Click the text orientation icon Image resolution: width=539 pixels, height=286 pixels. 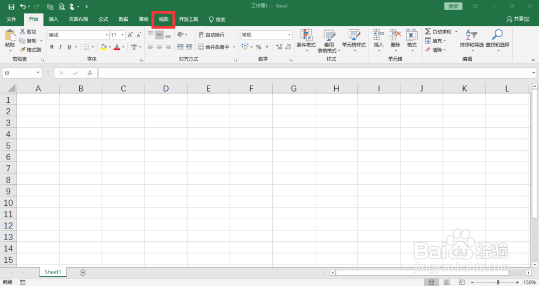pyautogui.click(x=180, y=34)
